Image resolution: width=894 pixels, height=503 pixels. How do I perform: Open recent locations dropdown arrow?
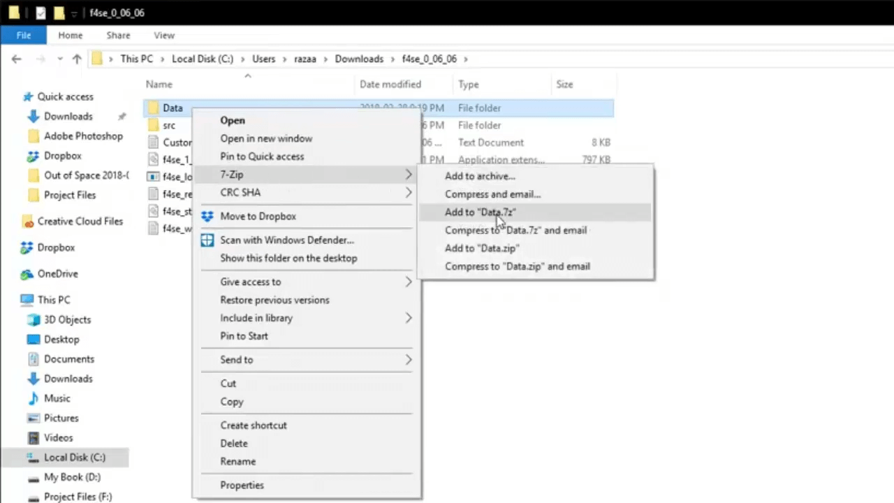pyautogui.click(x=60, y=59)
